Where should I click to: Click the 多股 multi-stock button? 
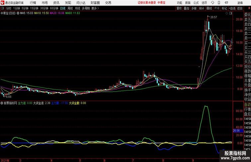pos(194,8)
